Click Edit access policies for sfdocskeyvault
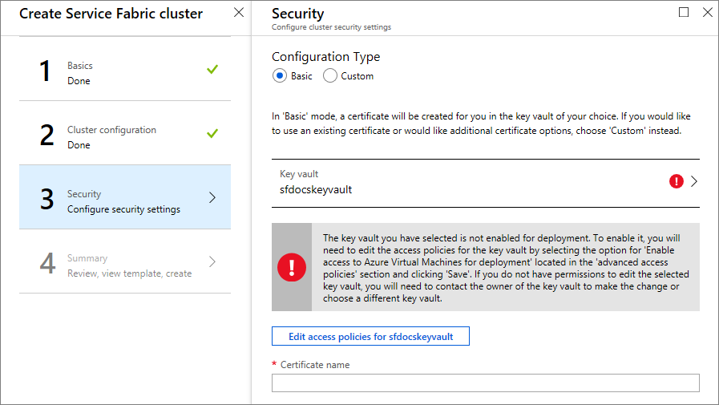Screen dimensions: 719x405 [370, 336]
